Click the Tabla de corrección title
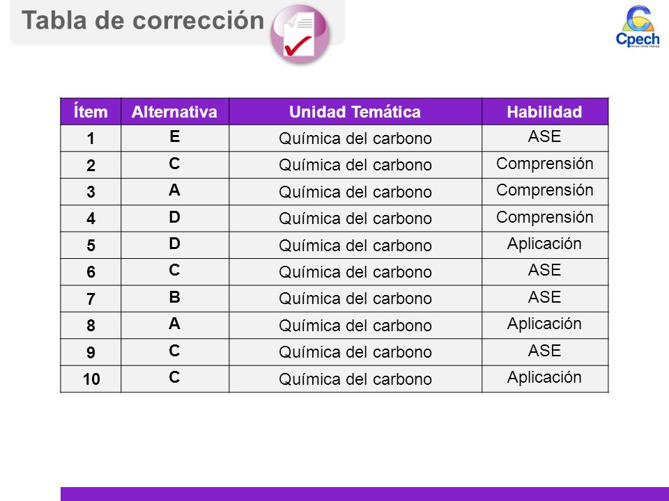669x501 pixels. 143,20
